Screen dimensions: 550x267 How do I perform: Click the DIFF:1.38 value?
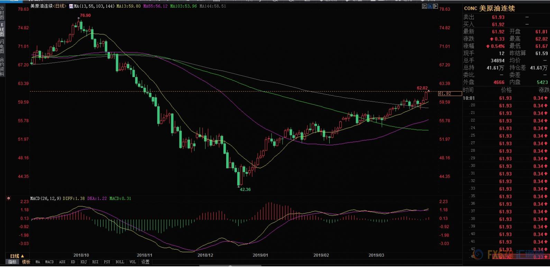coord(74,198)
